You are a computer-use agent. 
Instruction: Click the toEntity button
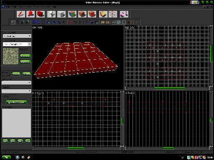(26, 74)
